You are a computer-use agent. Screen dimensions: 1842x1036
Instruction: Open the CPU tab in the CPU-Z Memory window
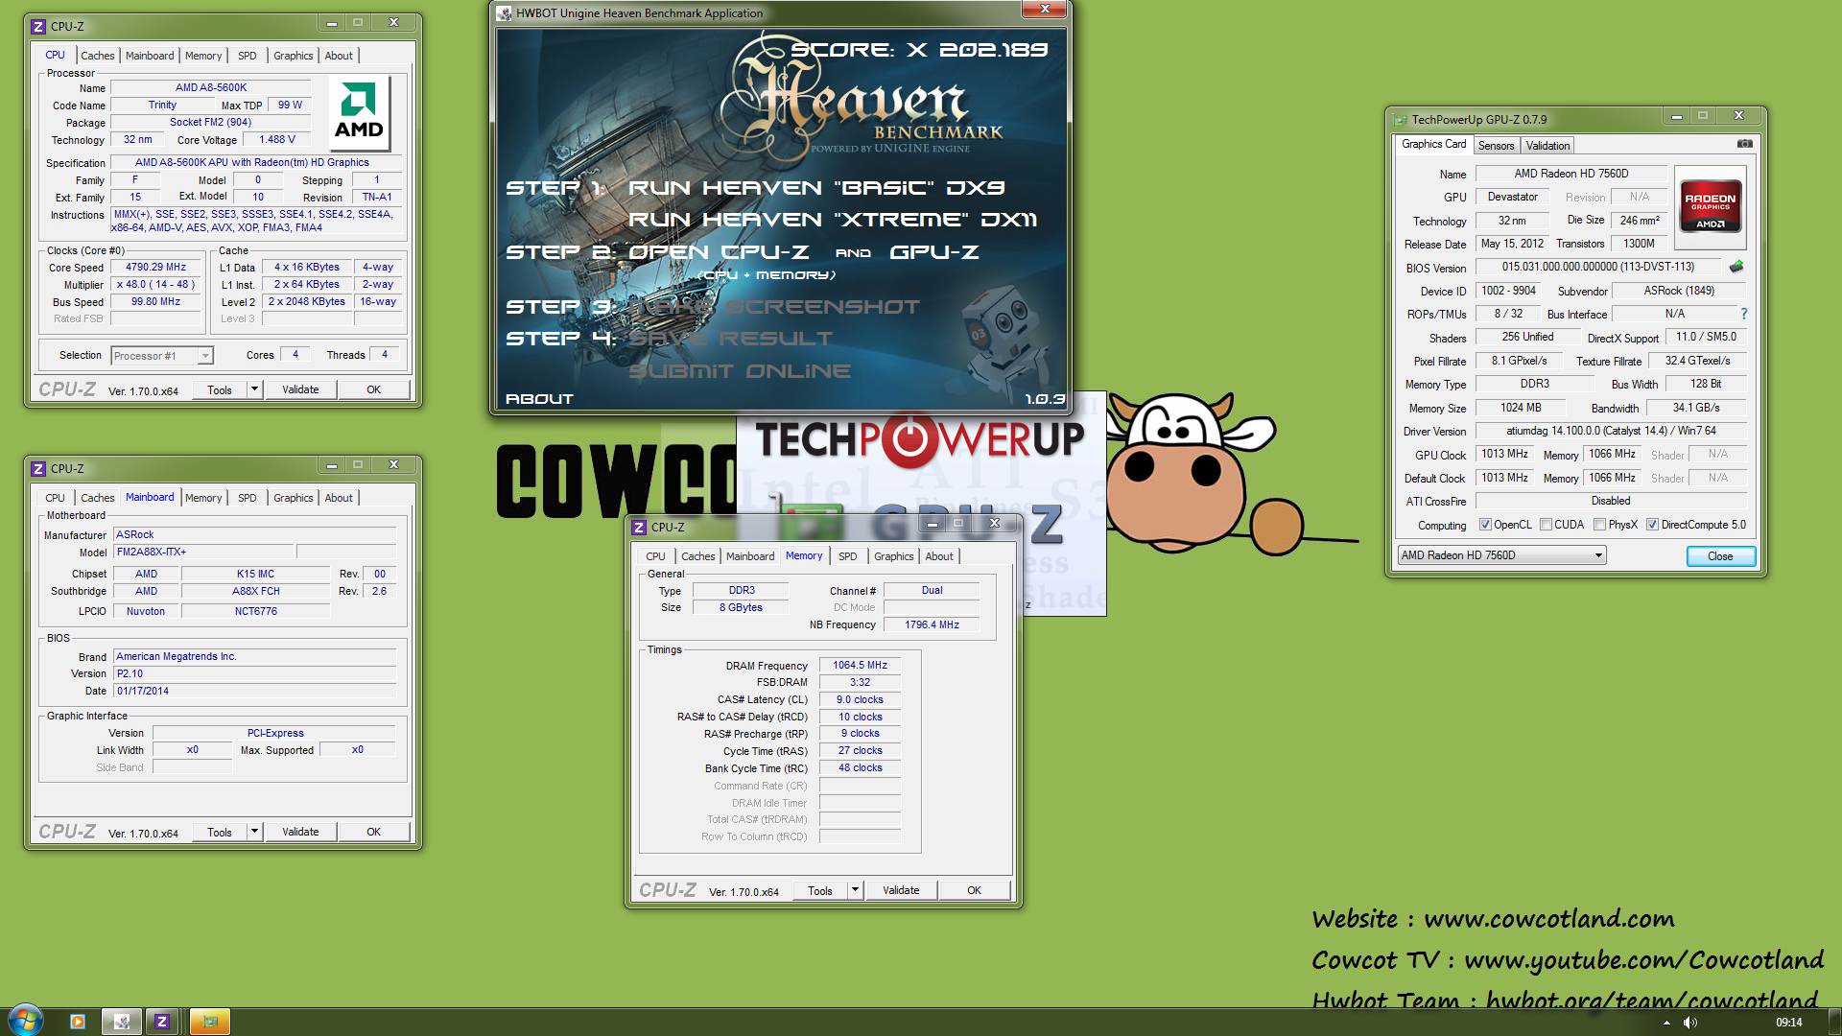[655, 556]
